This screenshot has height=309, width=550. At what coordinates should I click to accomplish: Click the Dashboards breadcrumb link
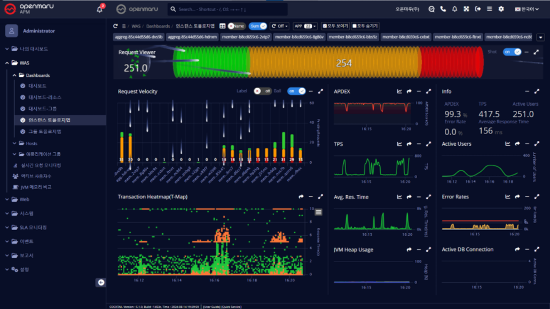click(x=158, y=26)
